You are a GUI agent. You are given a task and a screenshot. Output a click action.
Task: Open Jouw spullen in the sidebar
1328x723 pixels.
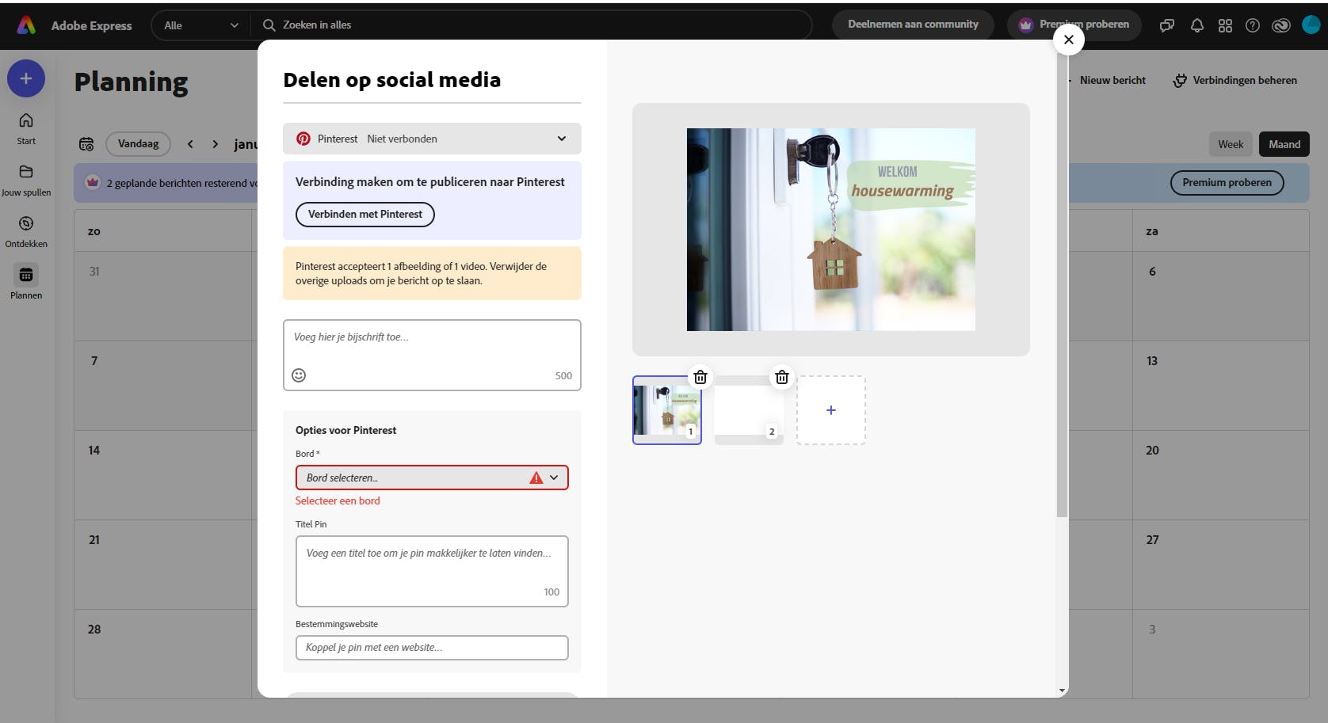[x=26, y=180]
